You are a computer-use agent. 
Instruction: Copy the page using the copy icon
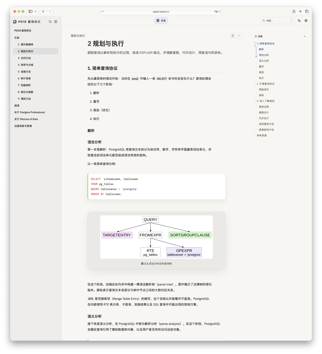(x=233, y=36)
